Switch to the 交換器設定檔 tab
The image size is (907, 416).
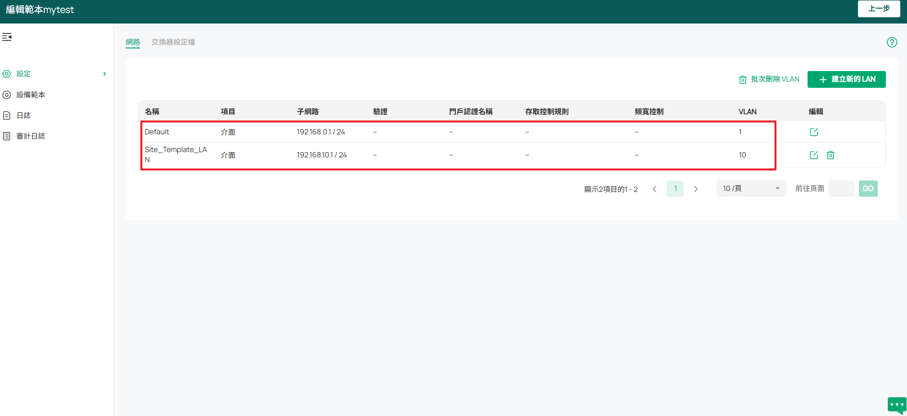coord(173,42)
